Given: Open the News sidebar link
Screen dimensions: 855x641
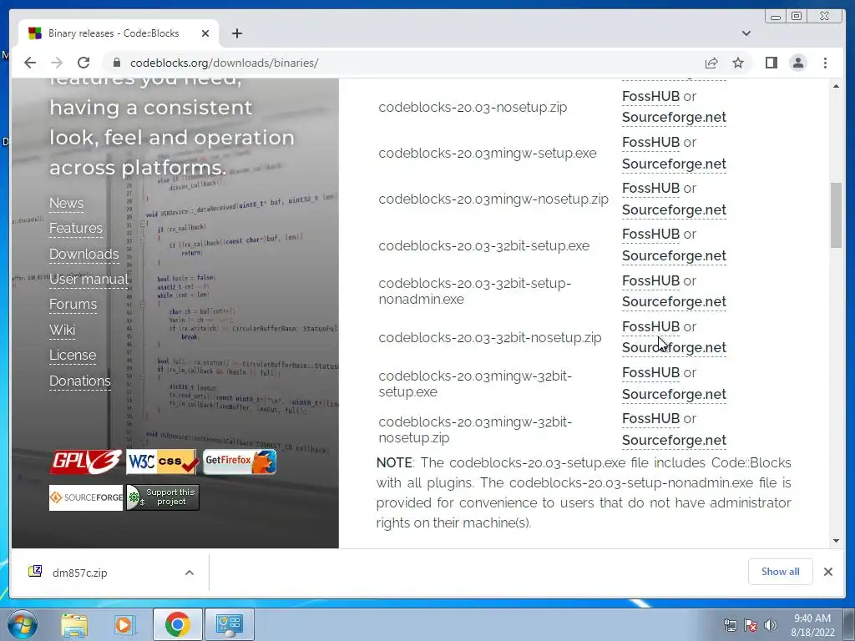Looking at the screenshot, I should click(67, 204).
